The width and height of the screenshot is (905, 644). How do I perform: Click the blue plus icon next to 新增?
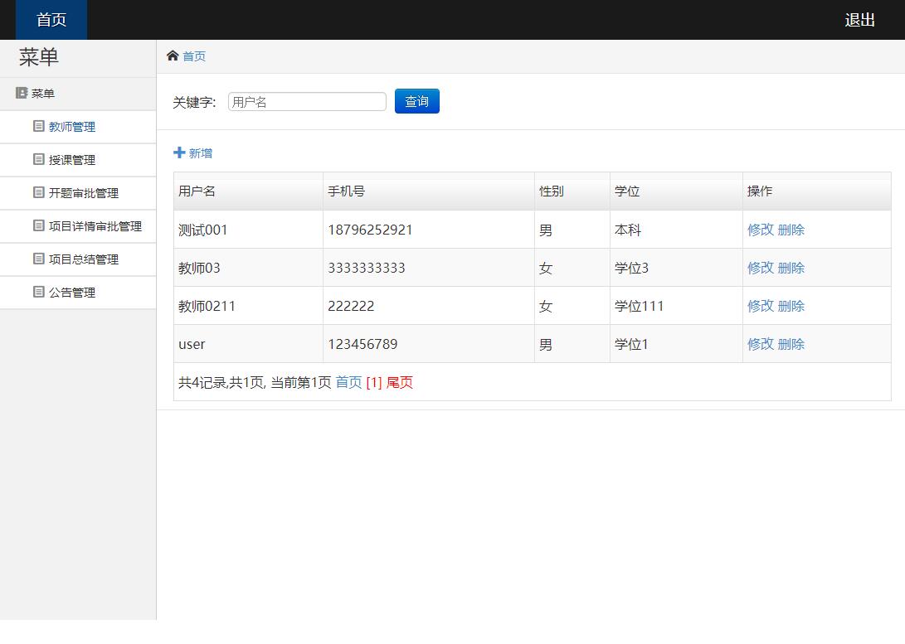point(178,153)
